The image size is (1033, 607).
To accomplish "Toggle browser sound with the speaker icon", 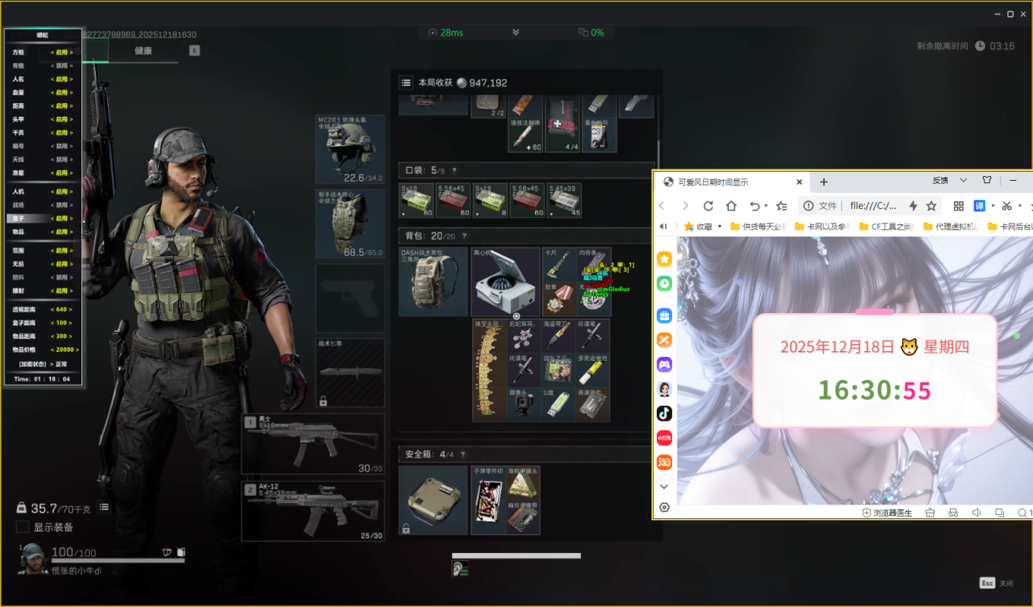I will point(977,513).
